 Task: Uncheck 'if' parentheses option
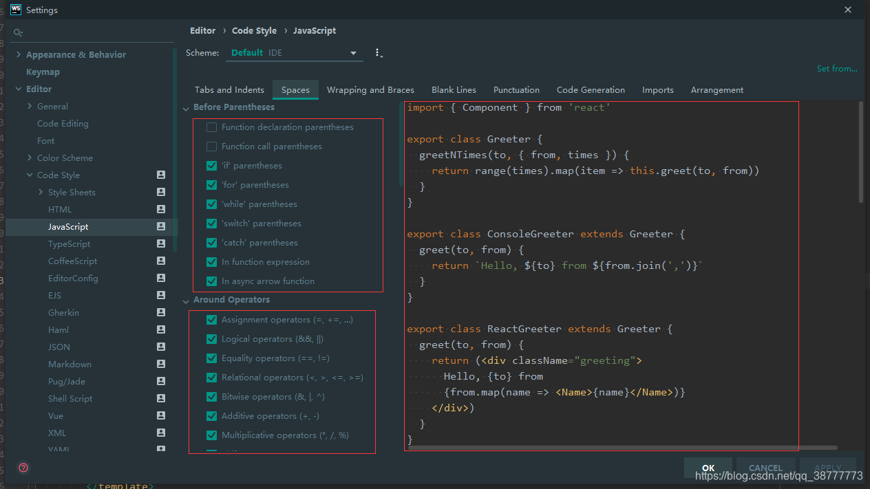(212, 166)
